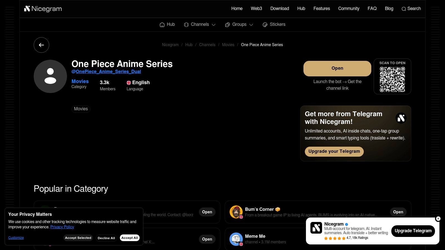Open the Bum's Corner channel

pos(398,212)
